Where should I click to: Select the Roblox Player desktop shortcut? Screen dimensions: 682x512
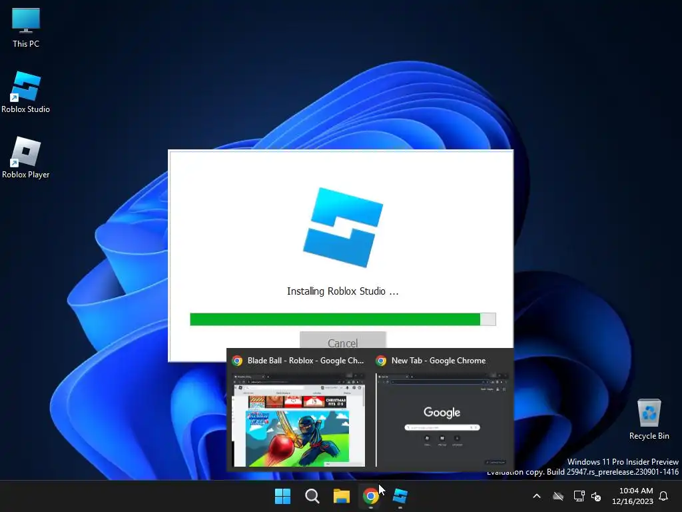26,157
